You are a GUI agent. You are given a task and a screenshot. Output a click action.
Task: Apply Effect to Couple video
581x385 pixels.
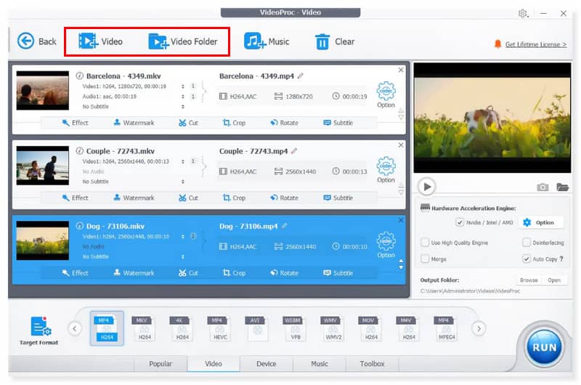pos(76,198)
